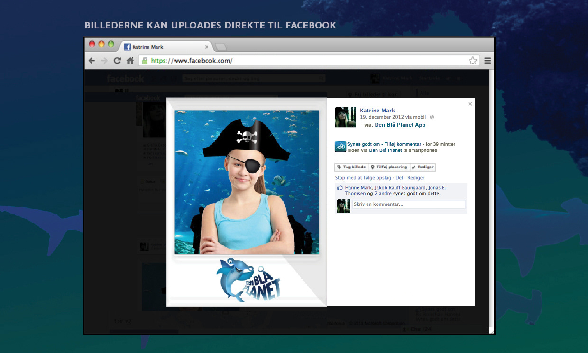
Task: Open a new tab button
Action: pos(221,47)
